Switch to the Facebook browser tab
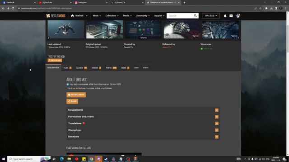This screenshot has height=162, width=289. pyautogui.click(x=19, y=3)
